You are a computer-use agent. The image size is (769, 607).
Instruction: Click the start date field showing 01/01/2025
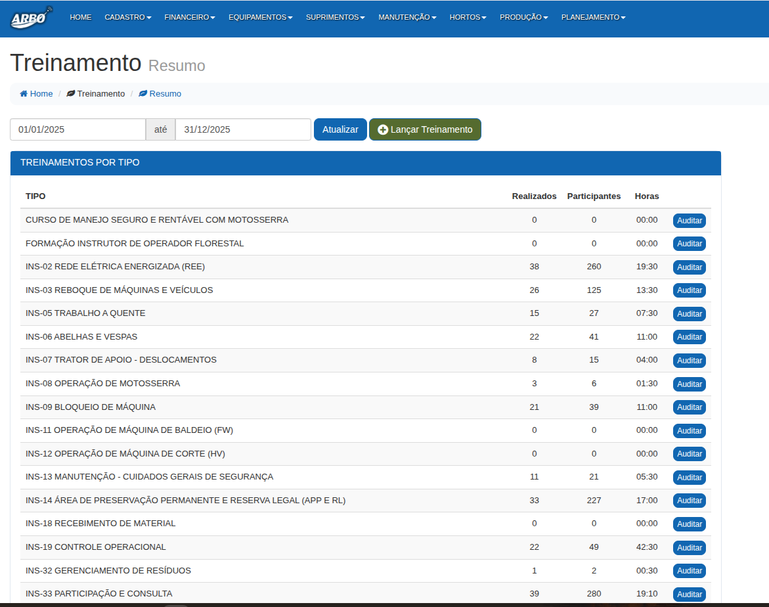click(x=77, y=129)
